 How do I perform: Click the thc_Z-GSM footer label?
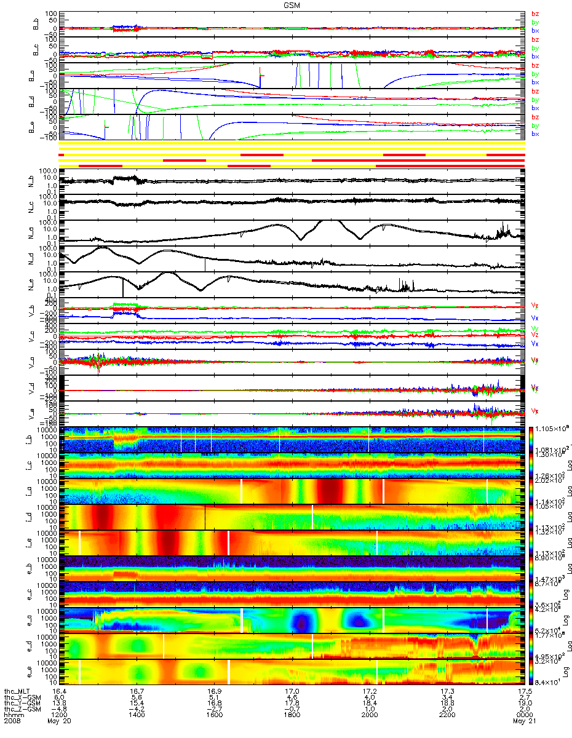pos(22,710)
